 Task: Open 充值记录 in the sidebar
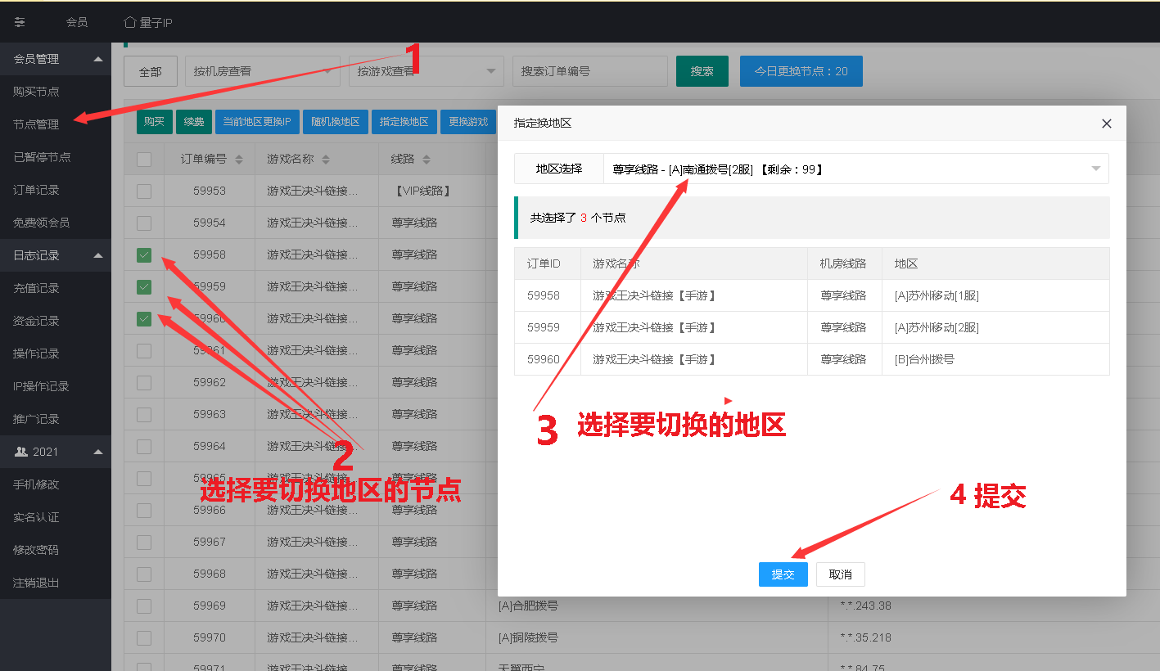[36, 288]
